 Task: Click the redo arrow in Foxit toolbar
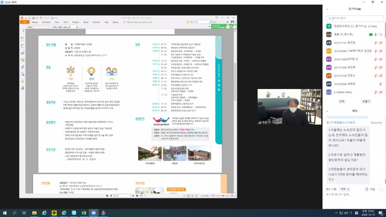[48, 18]
